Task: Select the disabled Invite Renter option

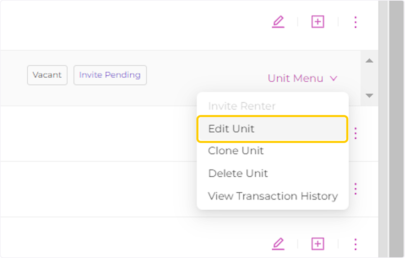Action: coord(242,106)
